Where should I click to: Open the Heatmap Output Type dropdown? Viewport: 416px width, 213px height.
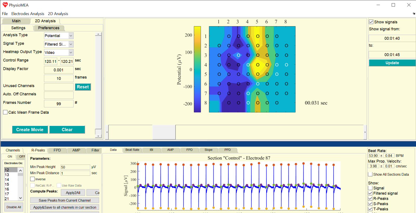click(71, 53)
